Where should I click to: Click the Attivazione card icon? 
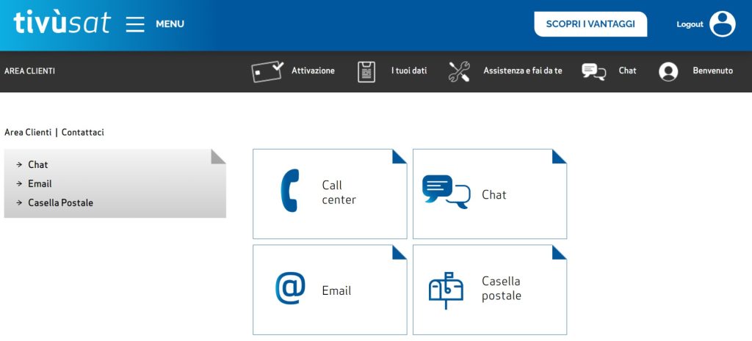(x=267, y=71)
